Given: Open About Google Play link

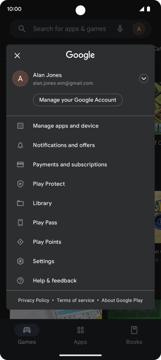Looking at the screenshot, I should coord(122,300).
